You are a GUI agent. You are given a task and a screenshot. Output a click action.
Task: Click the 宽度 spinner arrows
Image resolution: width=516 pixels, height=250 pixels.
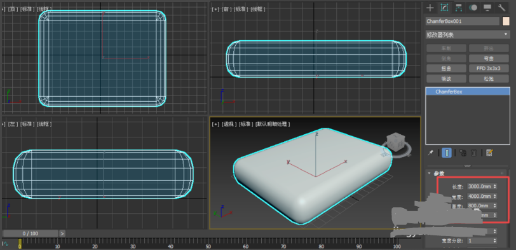click(494, 197)
